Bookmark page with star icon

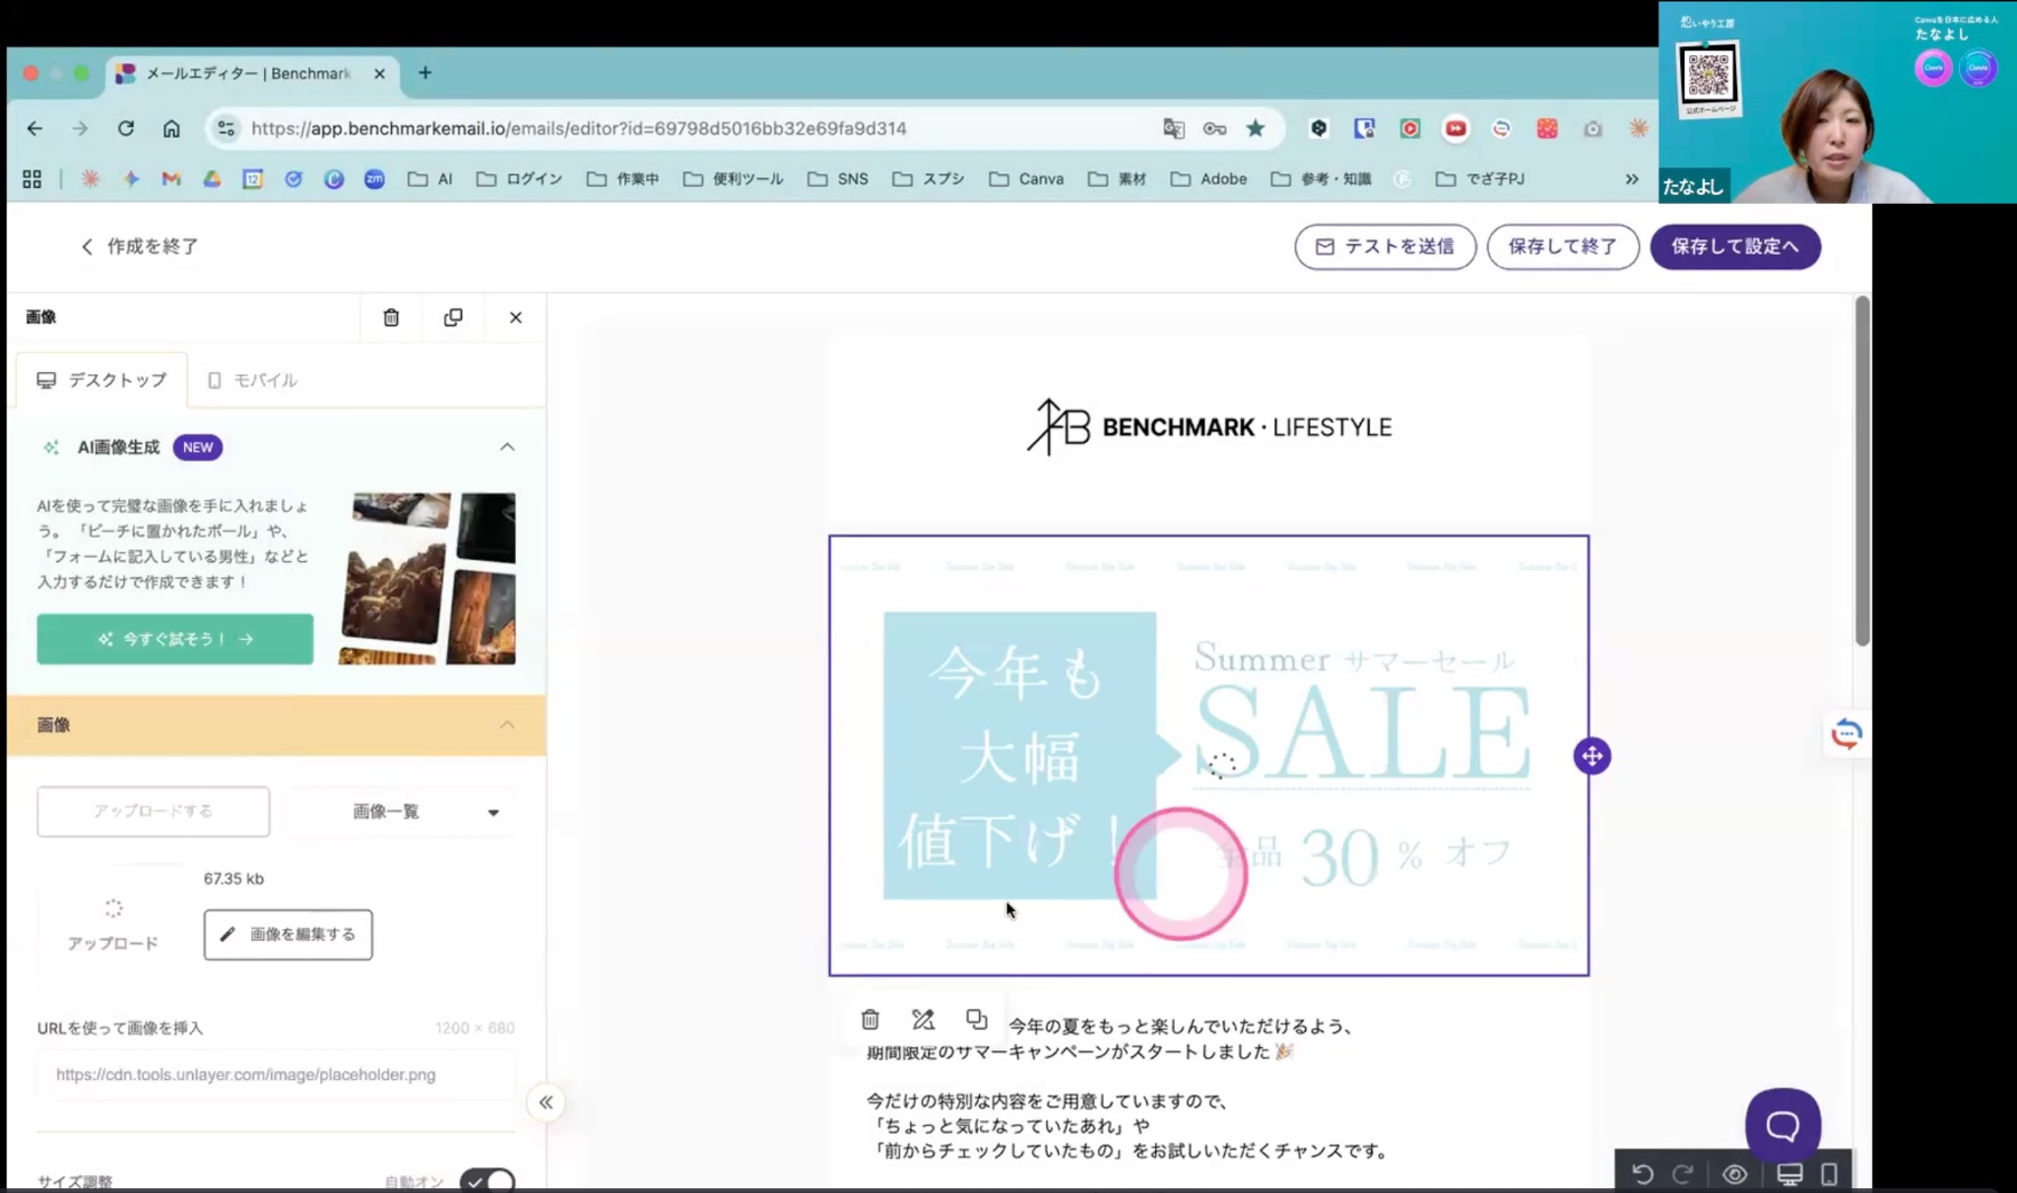coord(1255,128)
